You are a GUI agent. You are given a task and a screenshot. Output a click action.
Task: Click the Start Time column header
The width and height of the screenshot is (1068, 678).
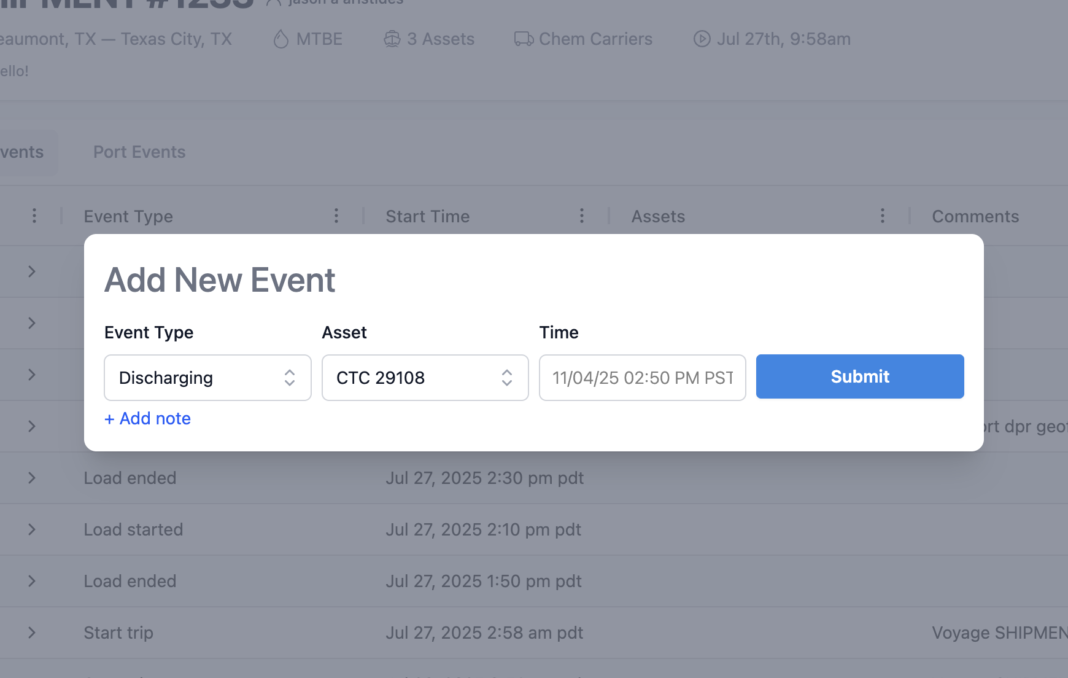click(x=428, y=217)
